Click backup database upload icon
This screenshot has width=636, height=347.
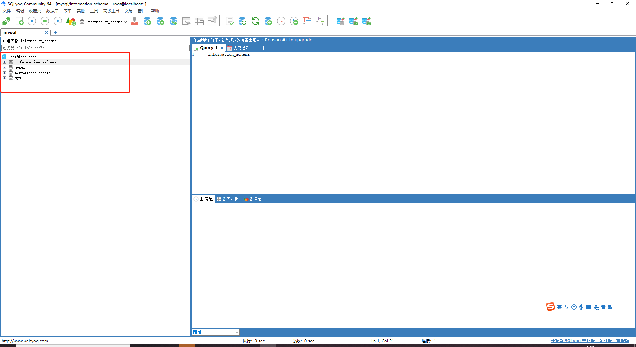tap(161, 21)
